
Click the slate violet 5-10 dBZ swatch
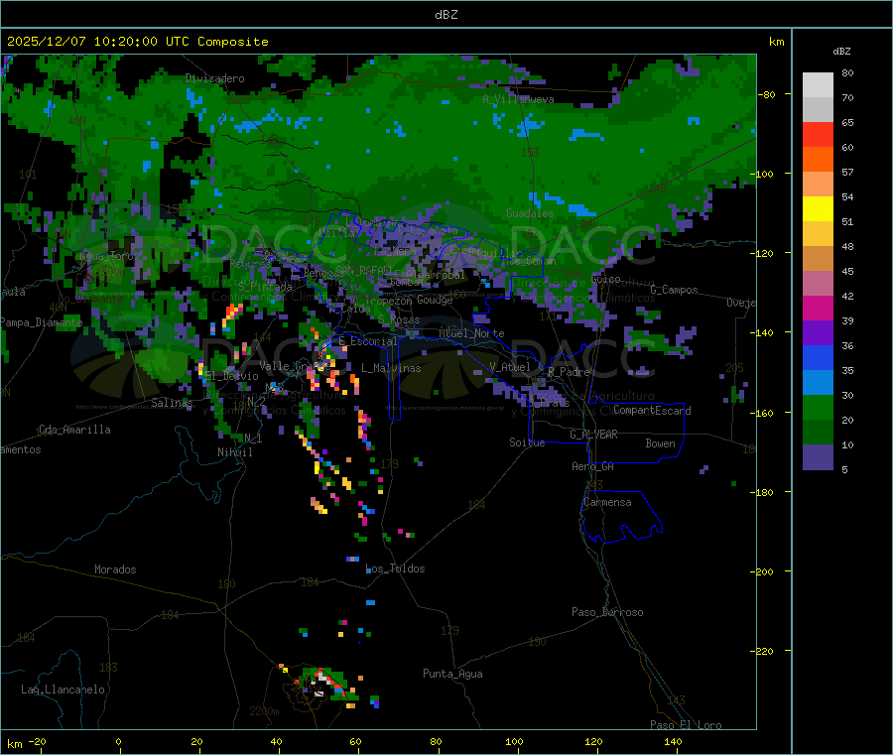pyautogui.click(x=818, y=457)
